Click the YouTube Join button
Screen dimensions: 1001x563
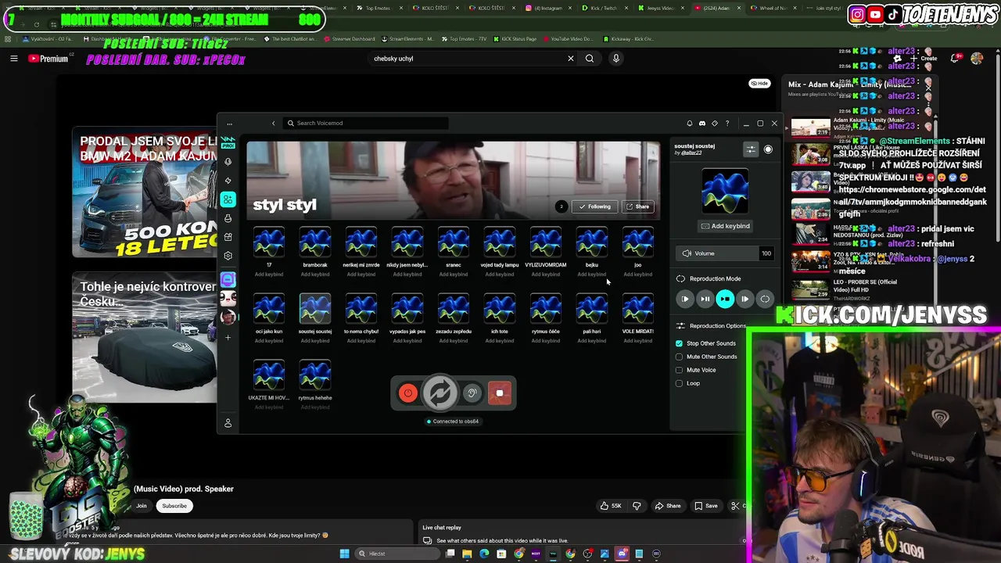tap(142, 506)
